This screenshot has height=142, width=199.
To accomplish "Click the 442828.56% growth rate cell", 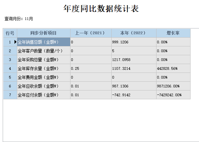I will 173,68.
